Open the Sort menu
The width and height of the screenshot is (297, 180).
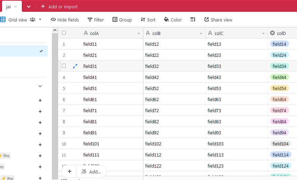(x=148, y=20)
